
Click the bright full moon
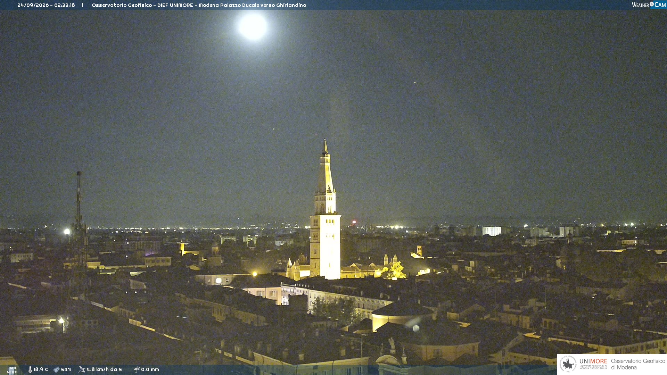[253, 26]
